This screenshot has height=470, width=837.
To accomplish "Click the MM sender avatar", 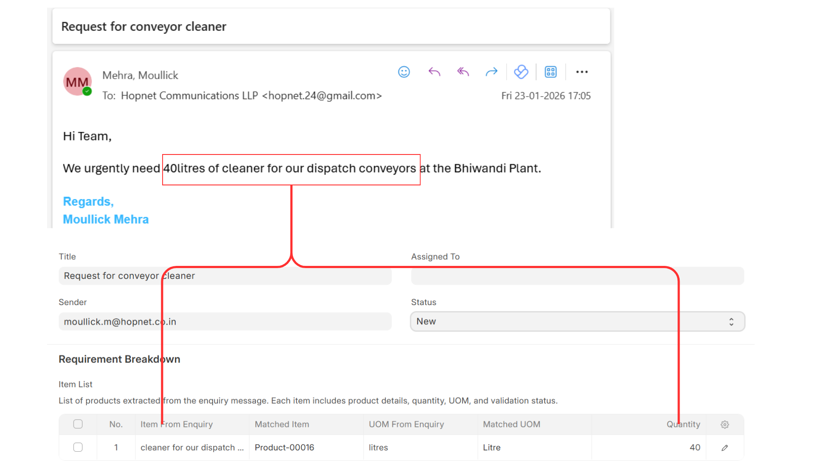I will (x=78, y=82).
